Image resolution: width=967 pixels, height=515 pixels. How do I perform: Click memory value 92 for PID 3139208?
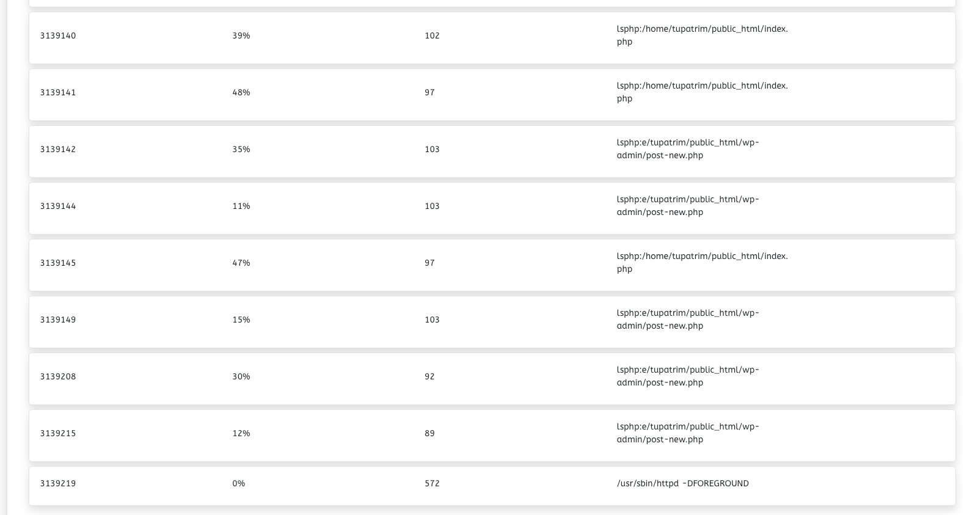429,376
